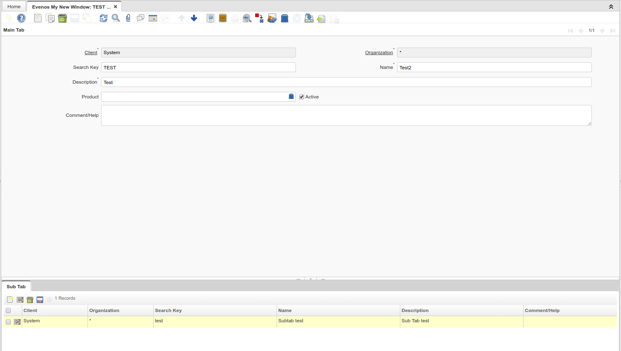Click the Organization field label link
Image resolution: width=621 pixels, height=351 pixels.
[379, 52]
